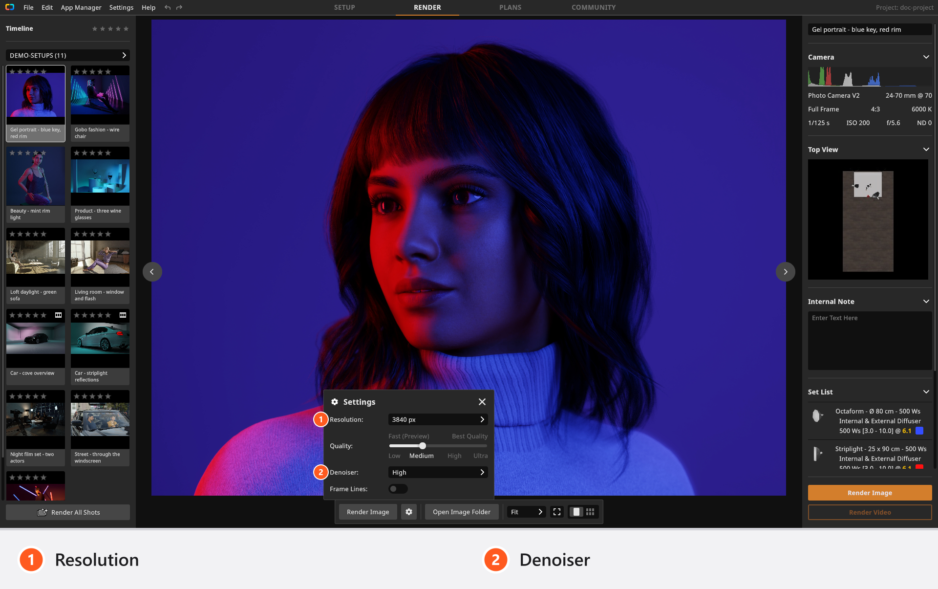Go to next shot arrow
The image size is (938, 589).
coord(786,272)
